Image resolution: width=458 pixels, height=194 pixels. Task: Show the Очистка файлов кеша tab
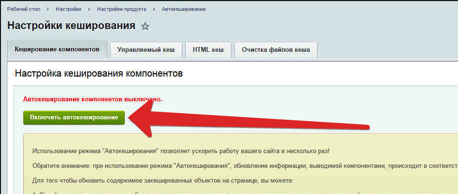click(x=276, y=50)
